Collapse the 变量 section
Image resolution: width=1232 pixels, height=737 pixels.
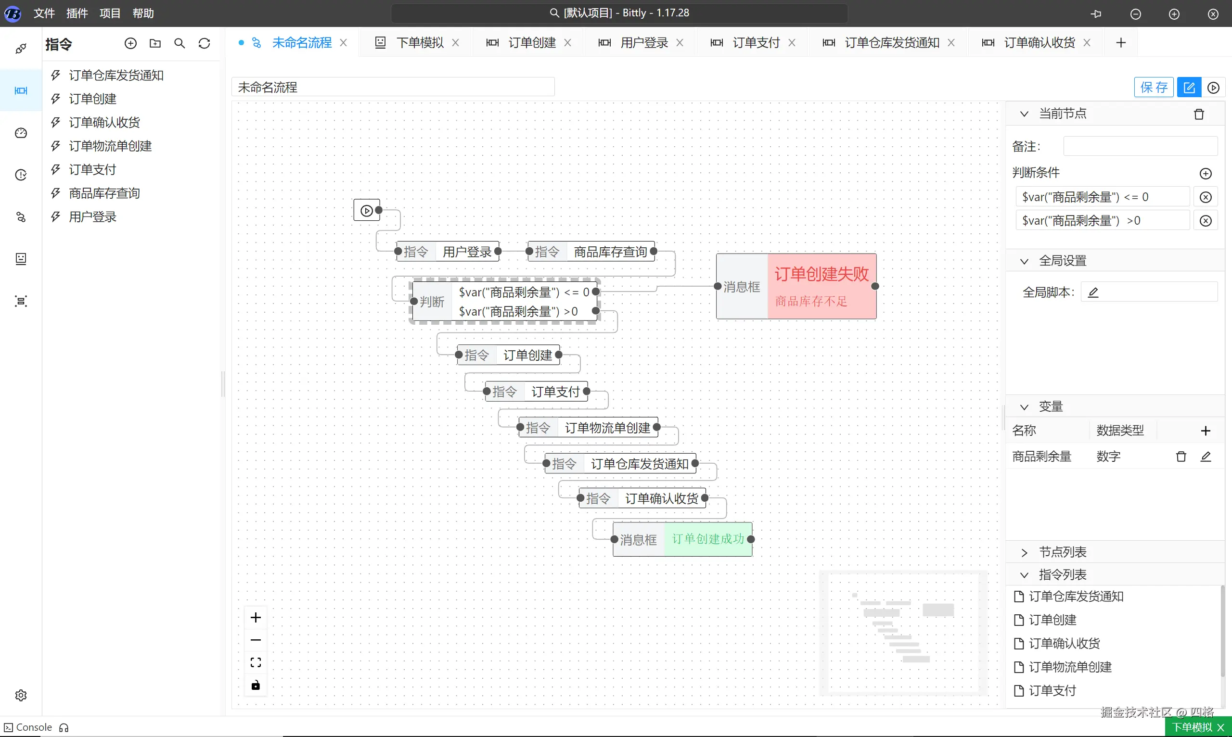click(1024, 407)
